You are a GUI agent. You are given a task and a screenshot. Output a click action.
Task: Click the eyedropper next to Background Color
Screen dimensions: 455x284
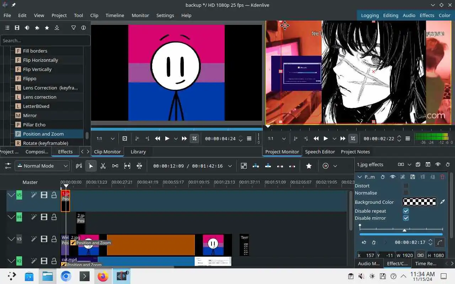443,202
